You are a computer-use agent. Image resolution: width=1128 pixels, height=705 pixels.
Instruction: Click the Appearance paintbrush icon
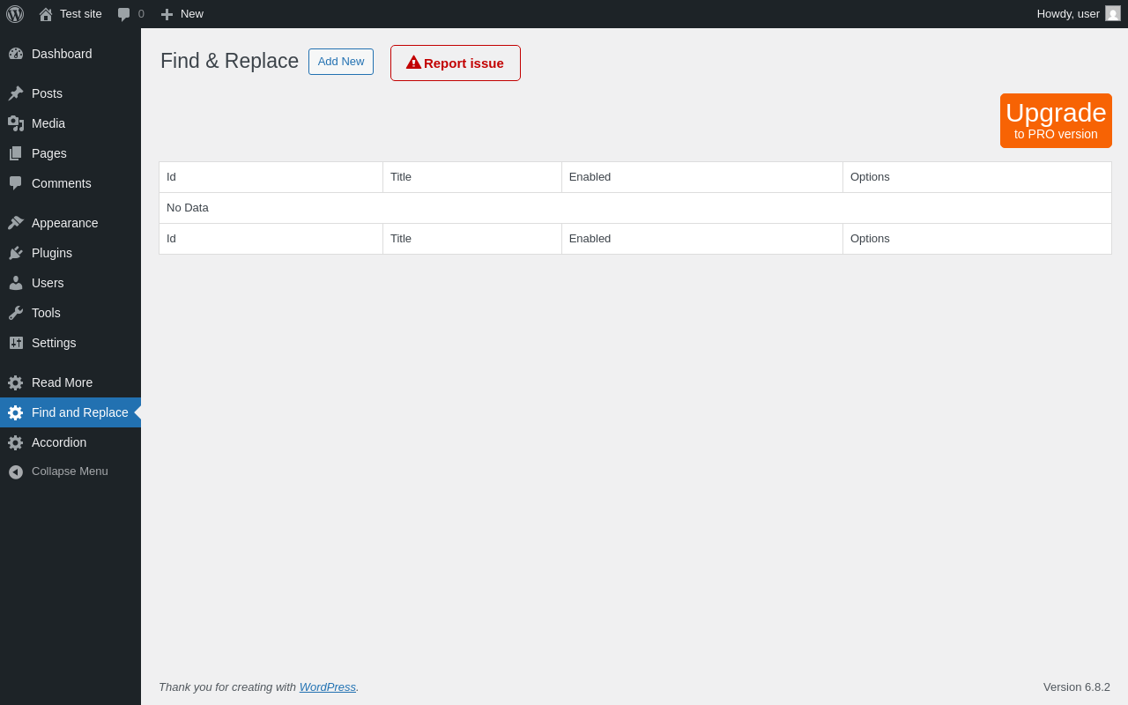16,223
